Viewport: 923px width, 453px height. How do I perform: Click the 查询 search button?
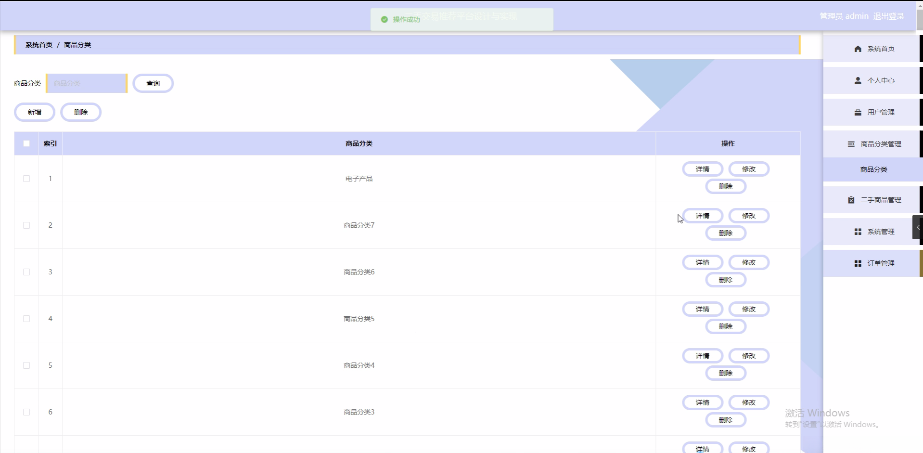click(153, 83)
